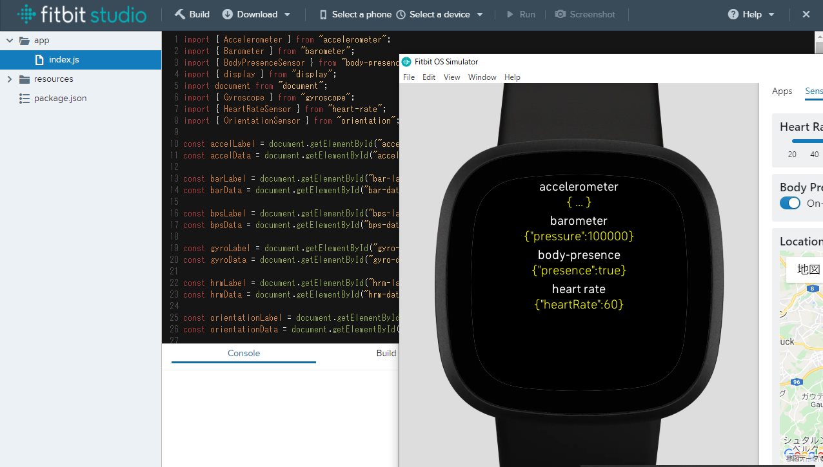Click the Download arrow icon

228,14
